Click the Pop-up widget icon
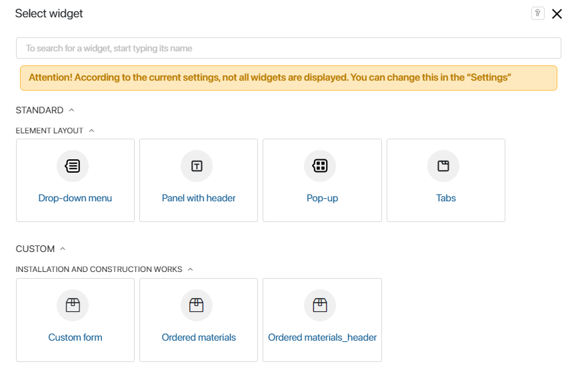The width and height of the screenshot is (568, 372). pos(320,166)
